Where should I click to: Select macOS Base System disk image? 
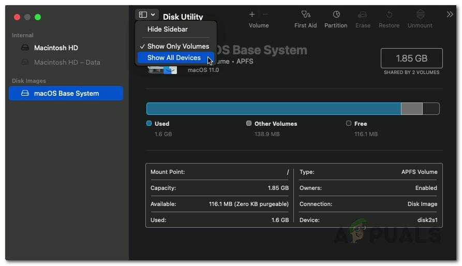pos(66,93)
